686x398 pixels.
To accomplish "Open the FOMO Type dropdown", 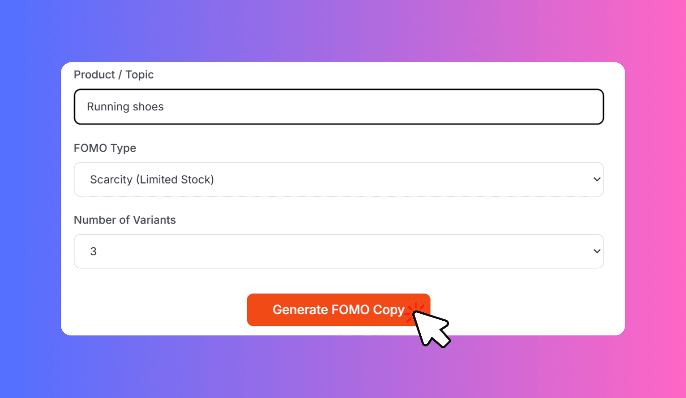I will [338, 179].
